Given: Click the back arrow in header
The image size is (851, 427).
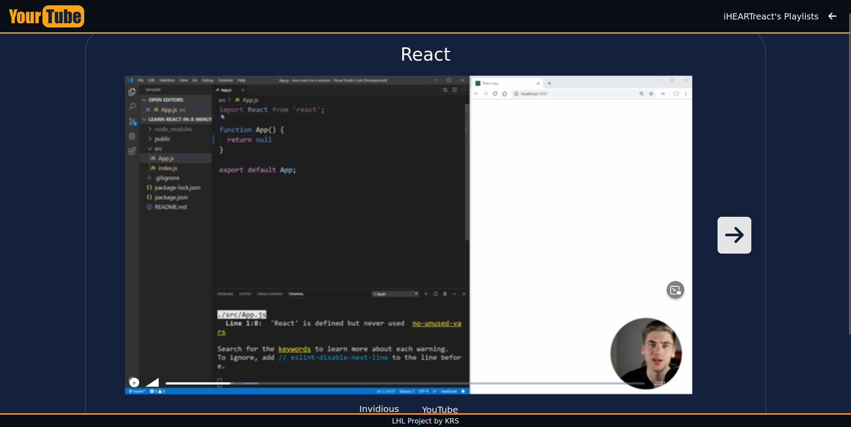Looking at the screenshot, I should click(x=832, y=16).
